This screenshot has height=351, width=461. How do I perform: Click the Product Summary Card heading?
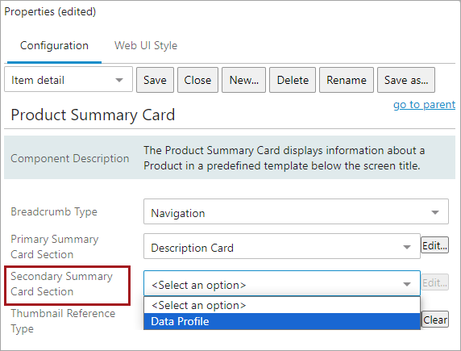pos(93,115)
